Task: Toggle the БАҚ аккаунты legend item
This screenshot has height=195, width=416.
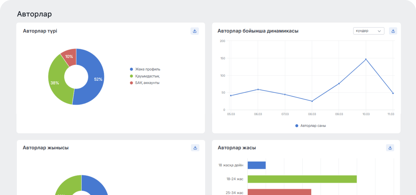Action: point(145,83)
